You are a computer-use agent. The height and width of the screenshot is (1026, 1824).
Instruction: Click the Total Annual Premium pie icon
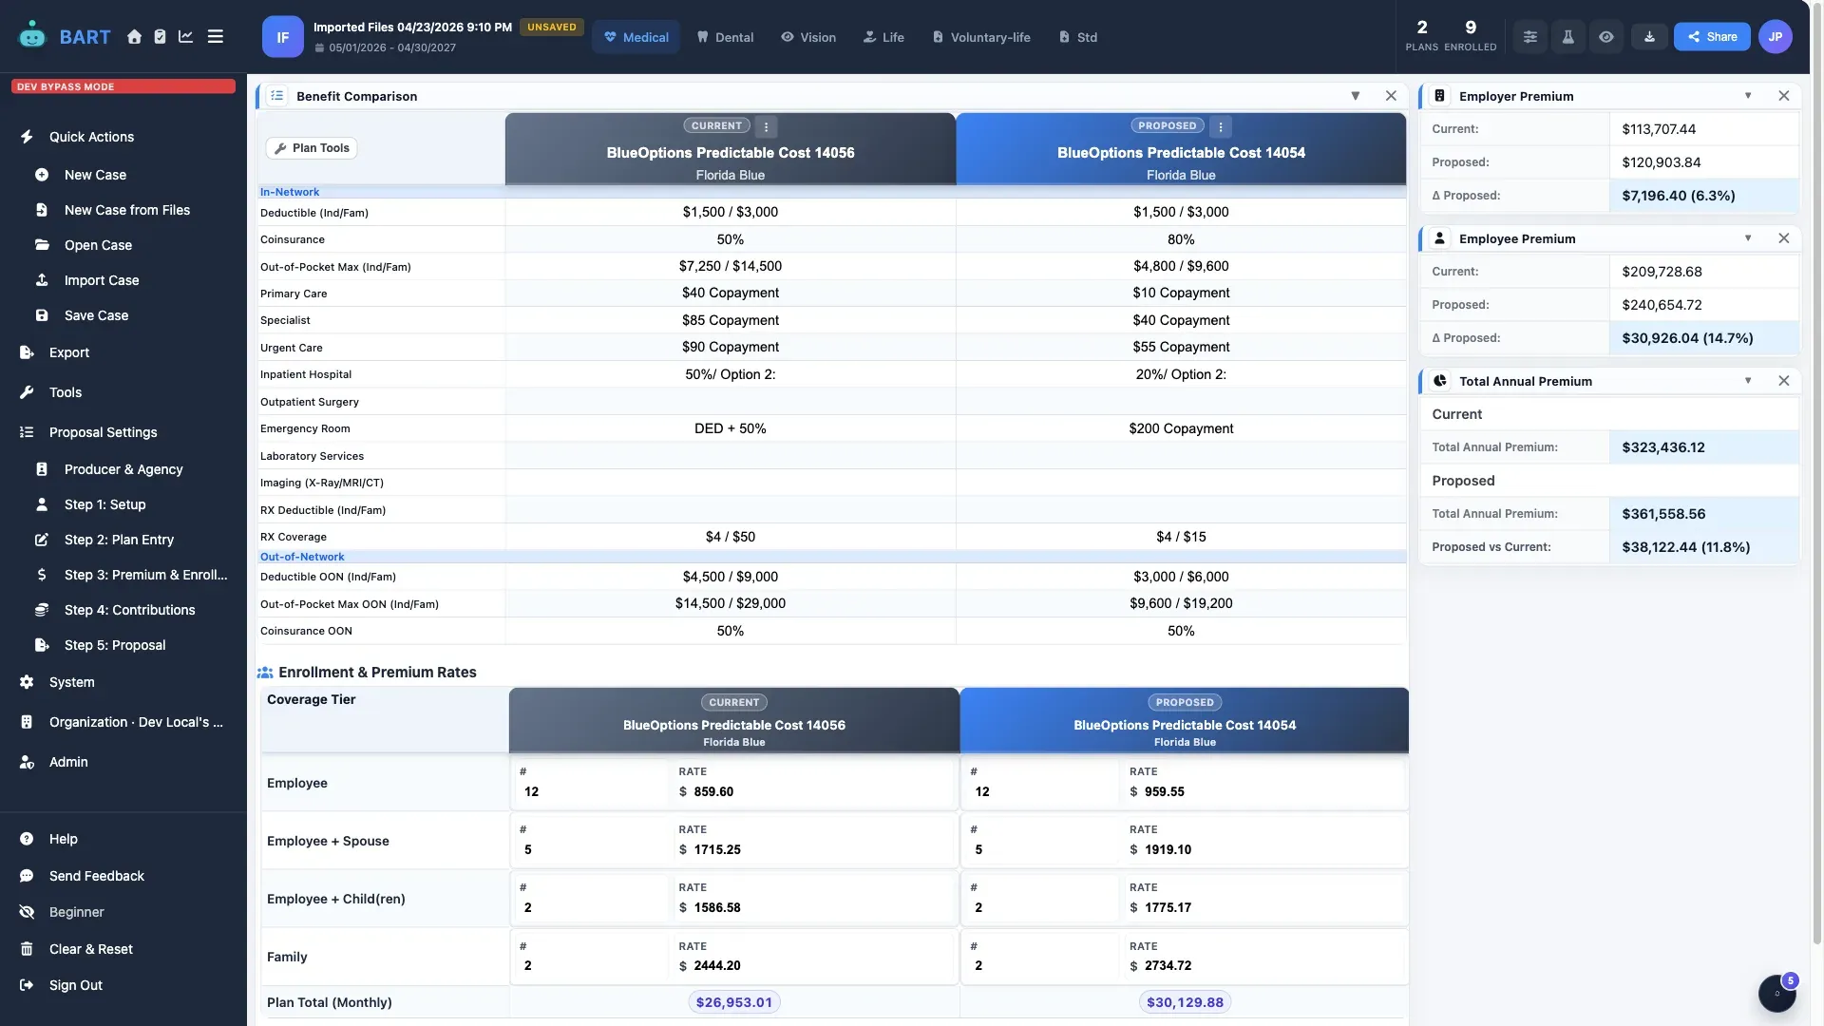(x=1439, y=381)
